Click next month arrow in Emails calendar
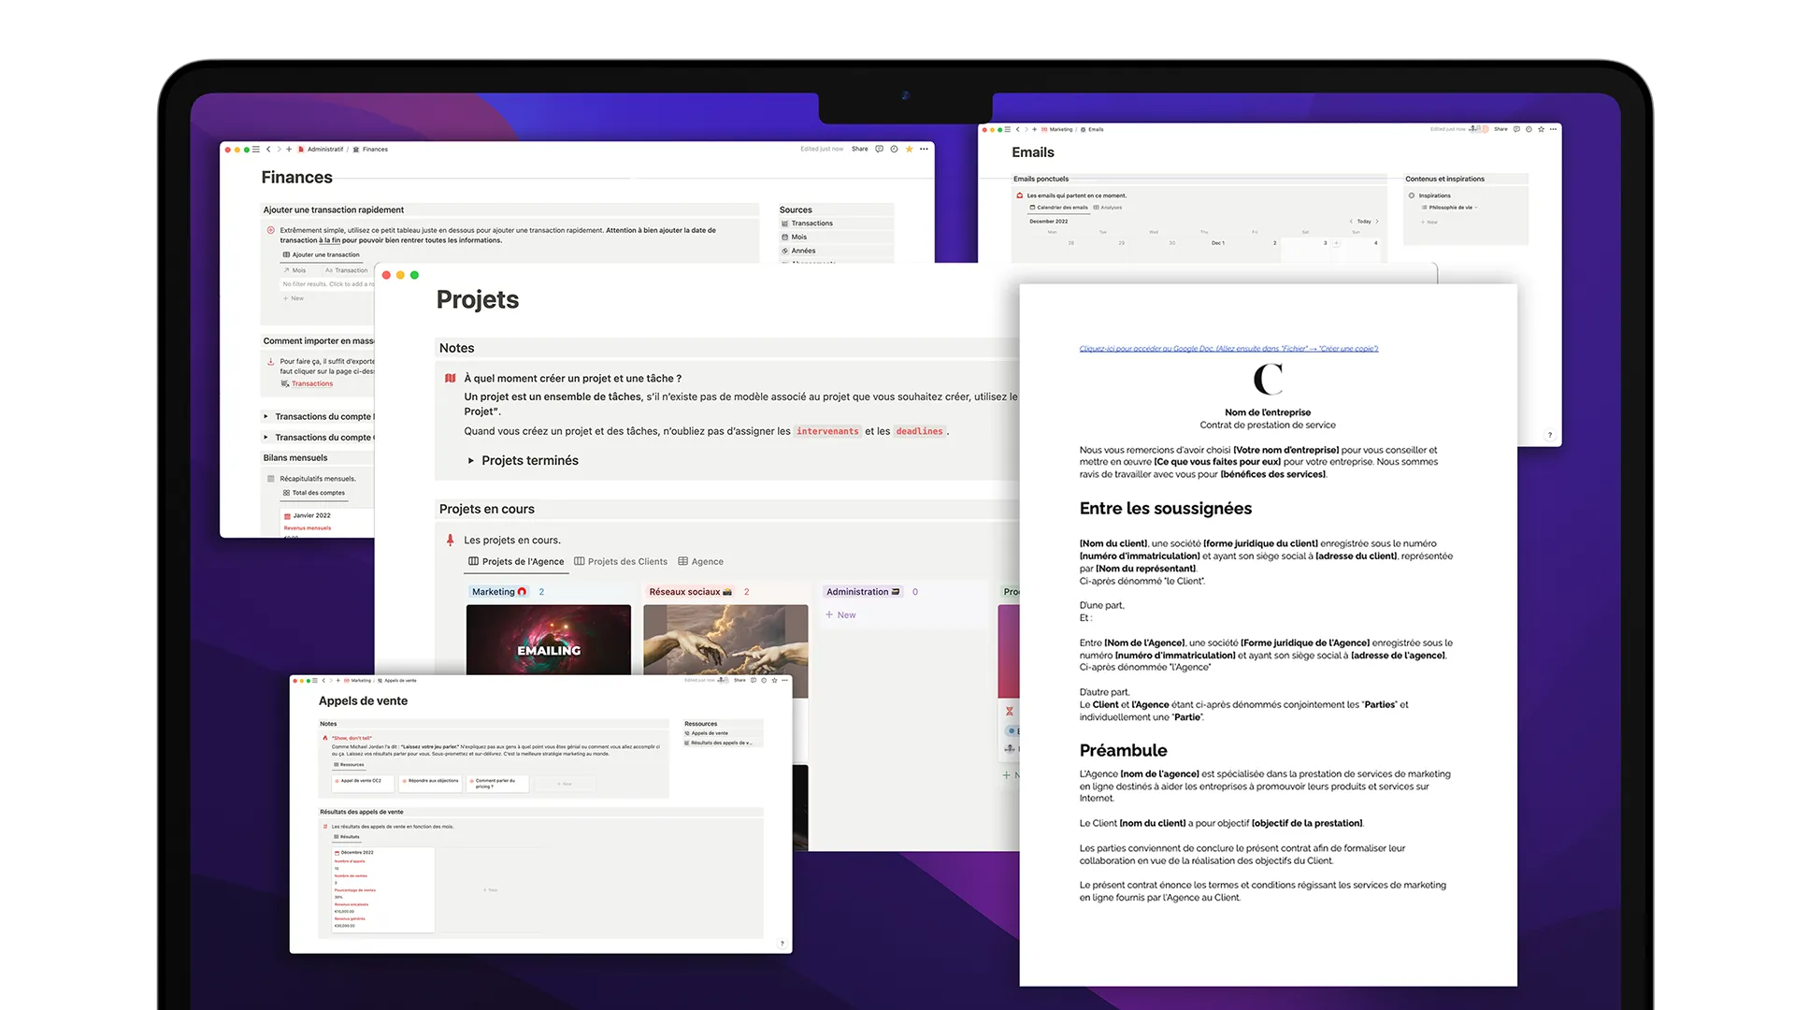Viewport: 1795px width, 1010px height. tap(1377, 222)
